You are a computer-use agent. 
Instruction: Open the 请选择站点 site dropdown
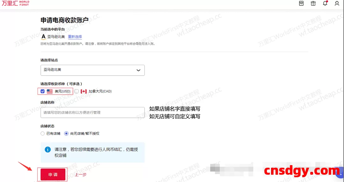92,70
